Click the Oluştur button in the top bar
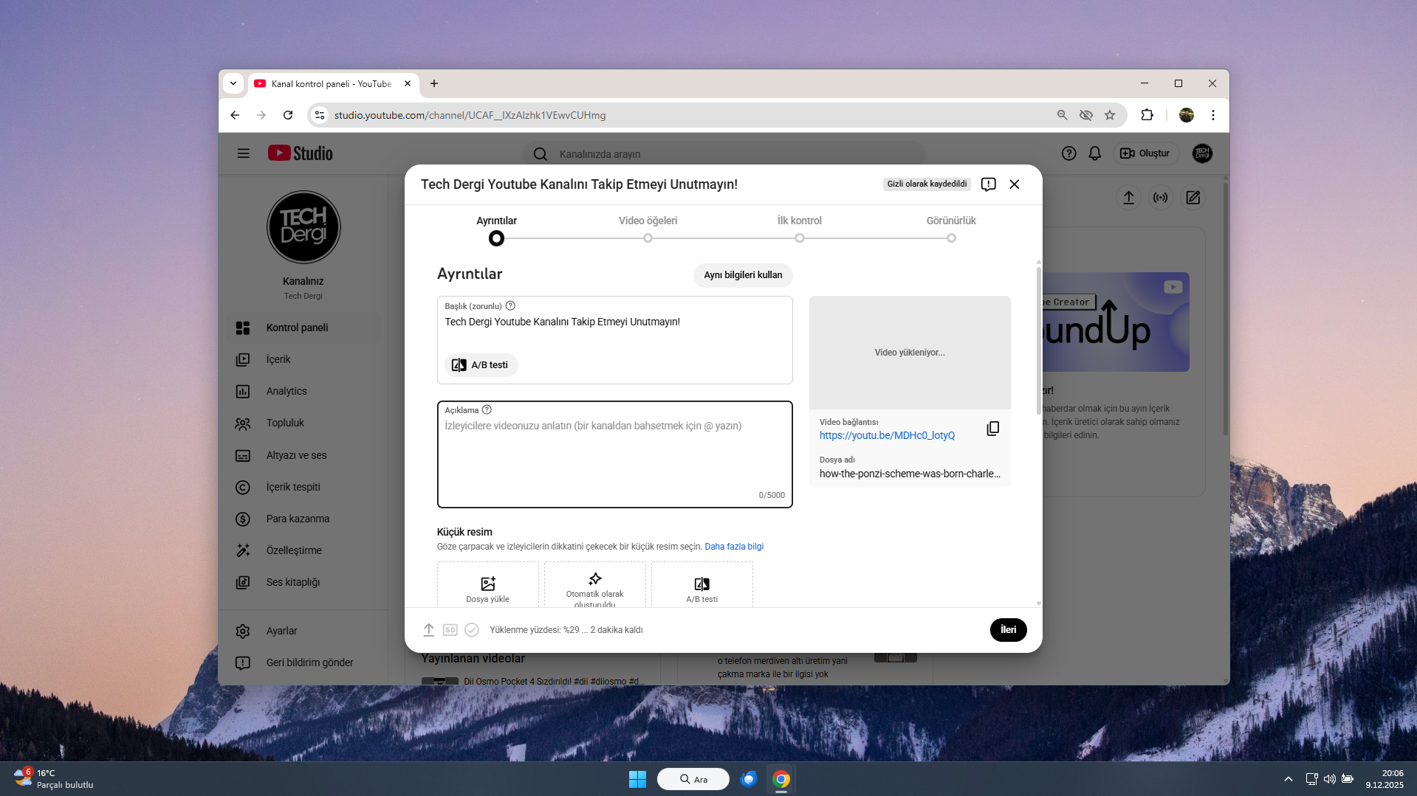The width and height of the screenshot is (1417, 796). [x=1145, y=153]
